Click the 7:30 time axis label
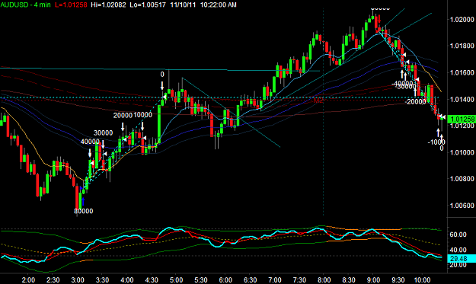This screenshot has width=476, height=284. coord(299,279)
